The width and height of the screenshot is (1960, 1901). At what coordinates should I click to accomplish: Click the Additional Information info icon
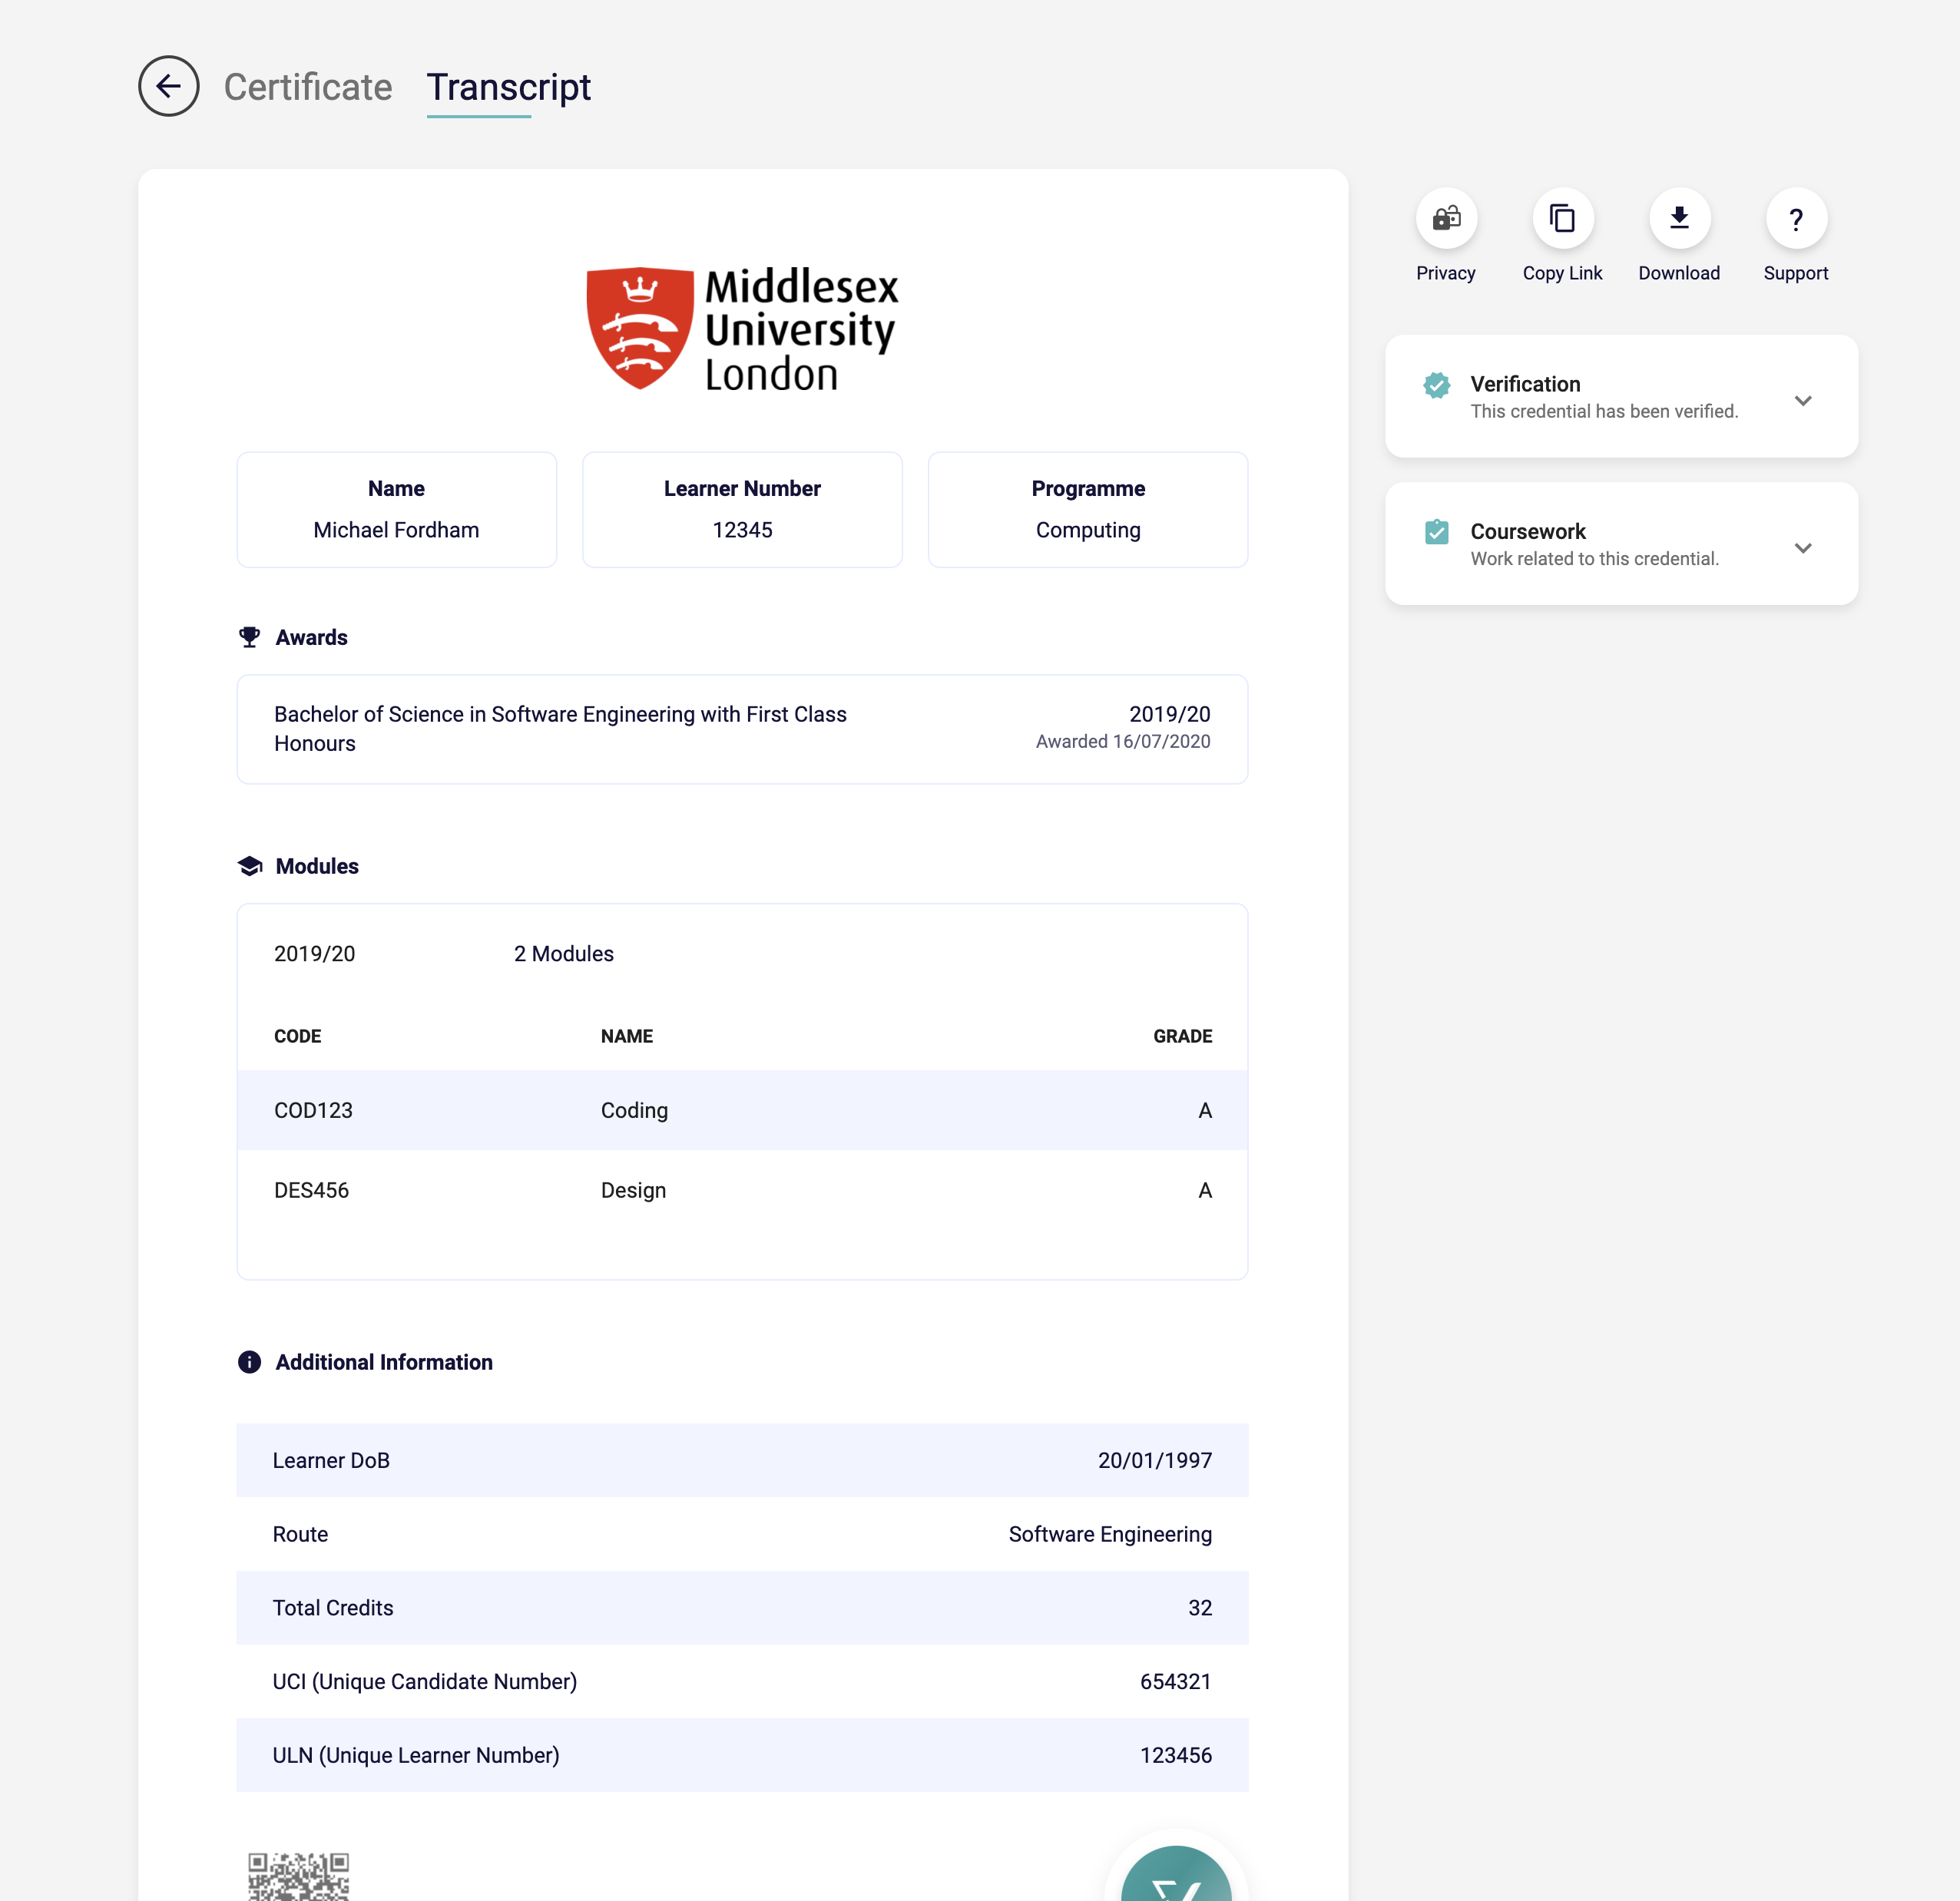(249, 1361)
